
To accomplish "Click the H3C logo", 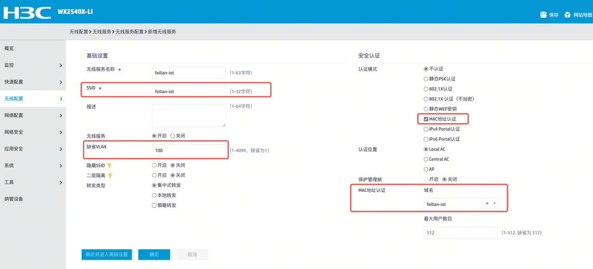I will 27,12.
